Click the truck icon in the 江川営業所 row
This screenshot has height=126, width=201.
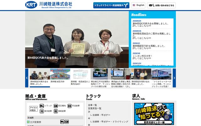pyautogui.click(x=62, y=122)
